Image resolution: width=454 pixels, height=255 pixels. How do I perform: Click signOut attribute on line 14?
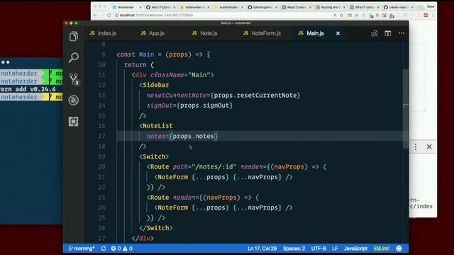[x=160, y=106]
